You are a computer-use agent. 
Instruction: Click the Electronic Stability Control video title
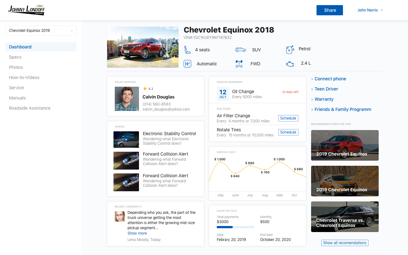tap(169, 134)
